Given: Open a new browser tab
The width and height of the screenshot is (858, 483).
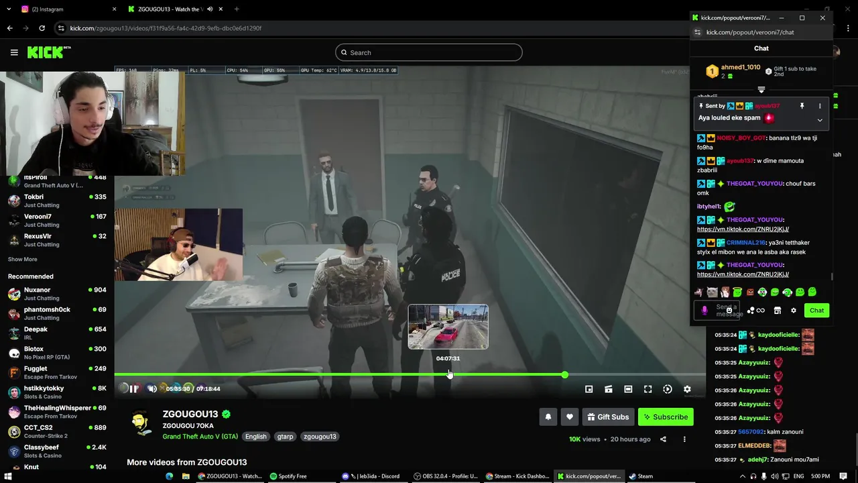Looking at the screenshot, I should click(x=236, y=9).
